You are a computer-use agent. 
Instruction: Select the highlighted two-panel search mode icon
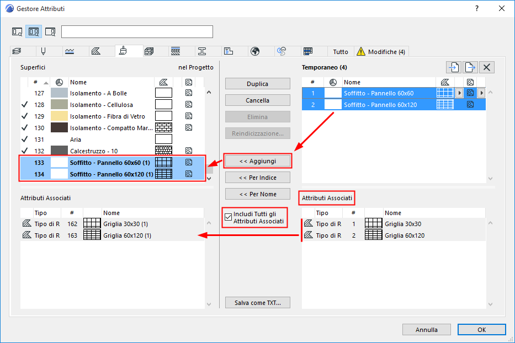tap(34, 32)
